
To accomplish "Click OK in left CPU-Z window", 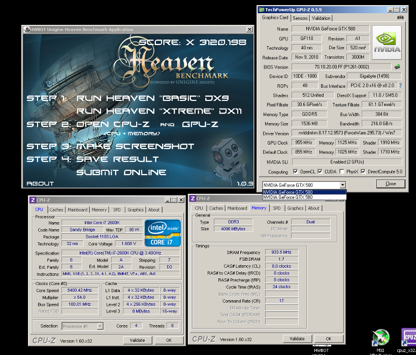I will click(169, 340).
